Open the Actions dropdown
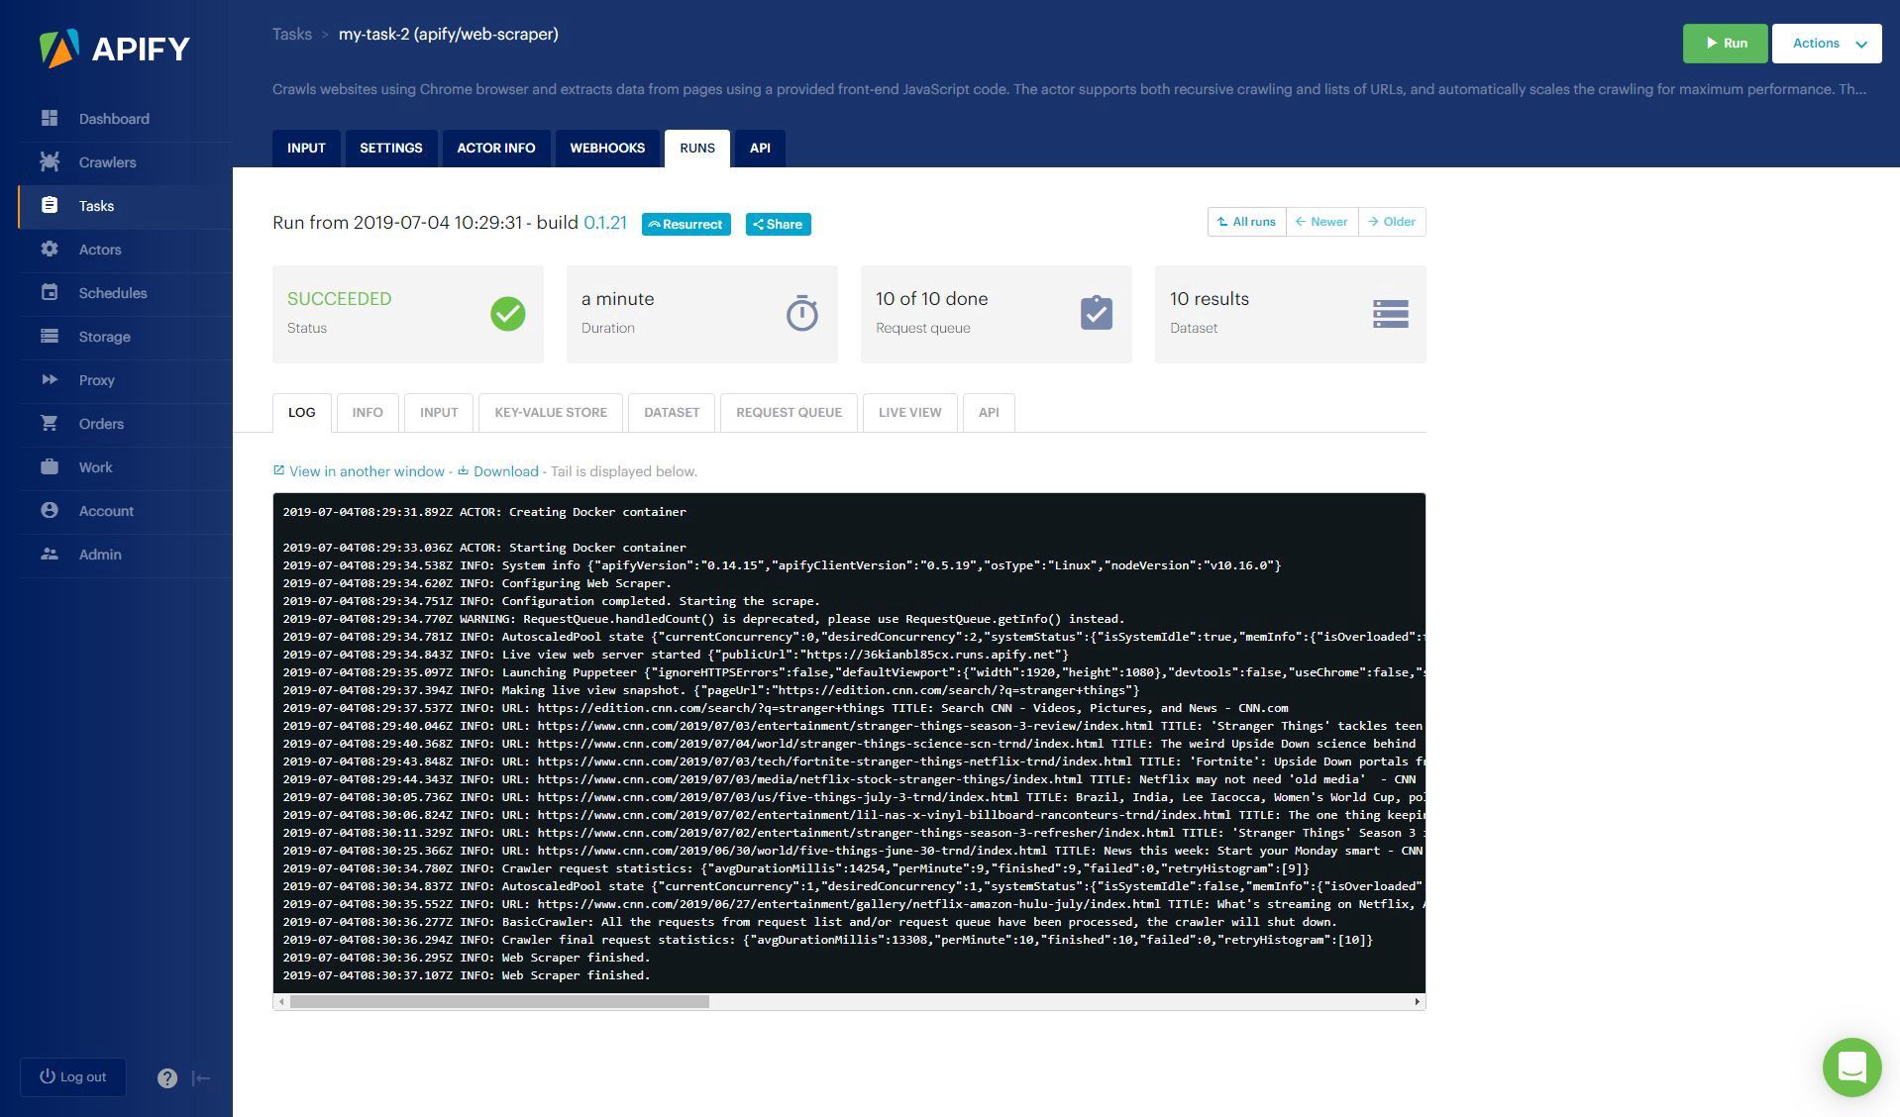The height and width of the screenshot is (1117, 1900). coord(1827,44)
